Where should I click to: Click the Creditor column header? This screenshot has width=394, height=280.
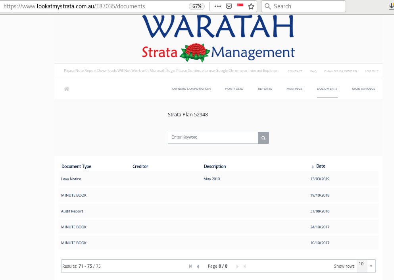pyautogui.click(x=140, y=166)
